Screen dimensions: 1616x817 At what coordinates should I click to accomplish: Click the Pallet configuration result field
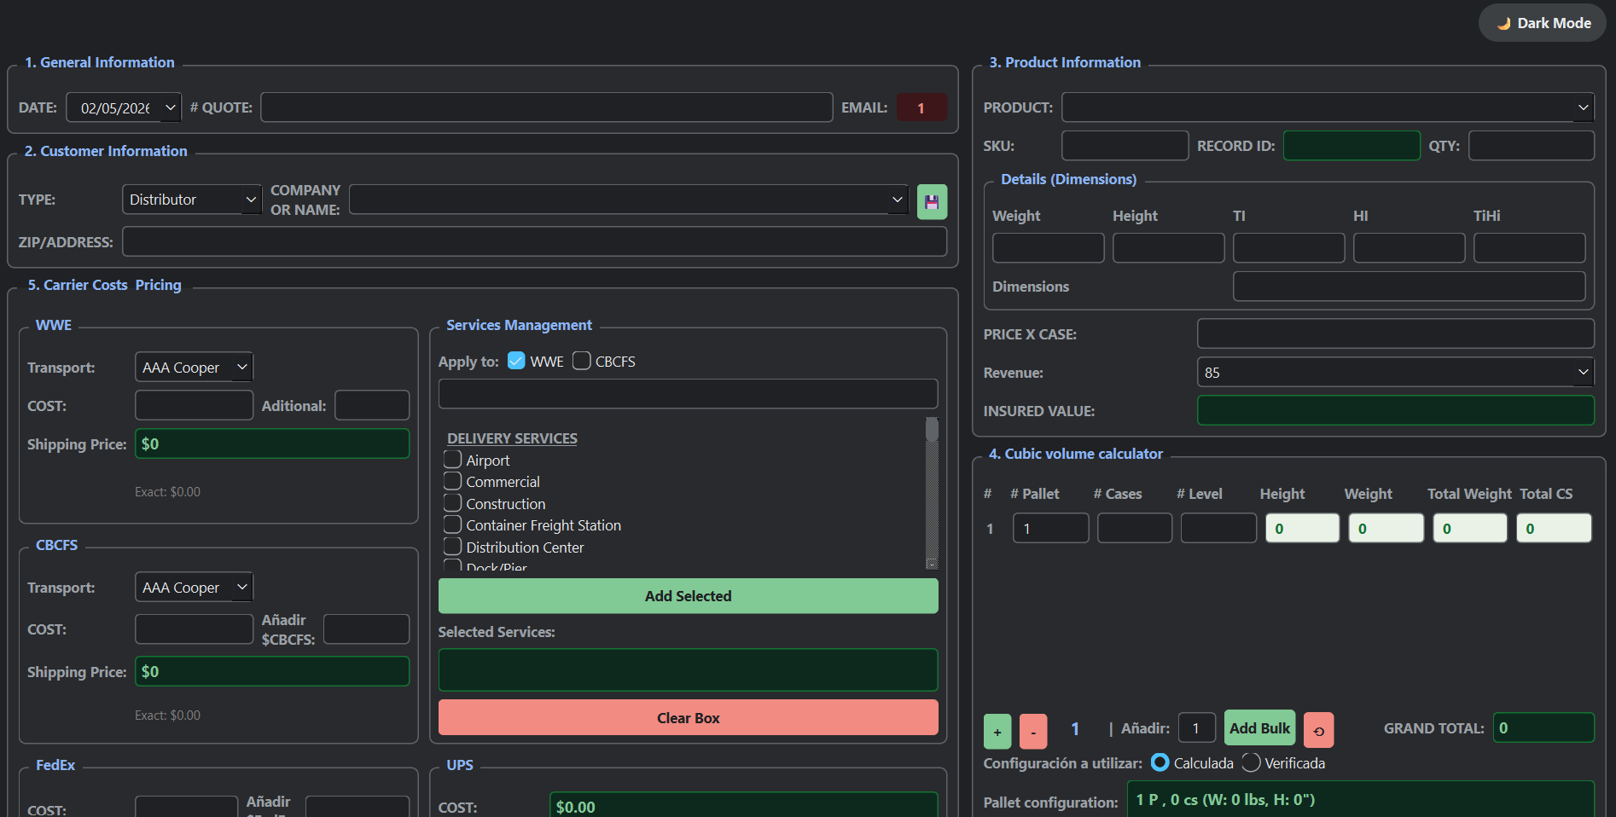tap(1360, 799)
